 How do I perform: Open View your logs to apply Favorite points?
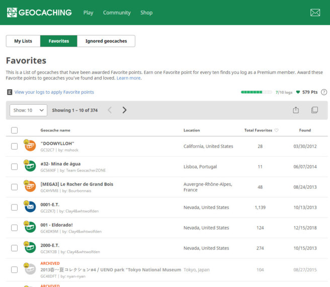(54, 92)
